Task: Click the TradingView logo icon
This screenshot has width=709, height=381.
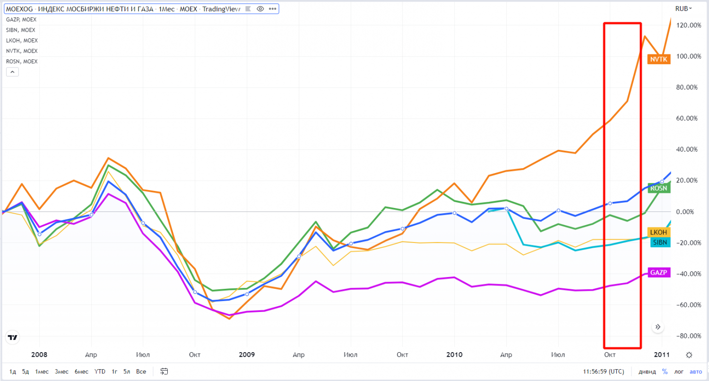Action: click(13, 337)
